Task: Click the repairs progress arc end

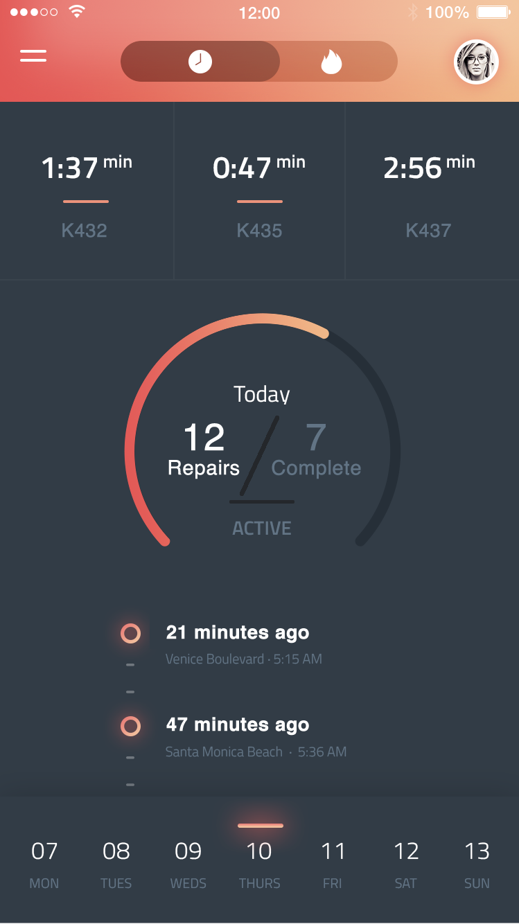Action: (x=324, y=334)
